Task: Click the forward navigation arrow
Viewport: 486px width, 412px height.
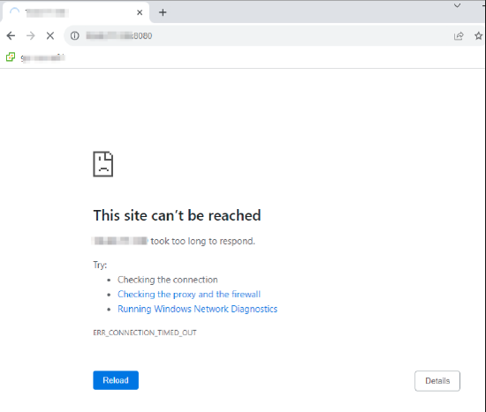Action: (31, 36)
